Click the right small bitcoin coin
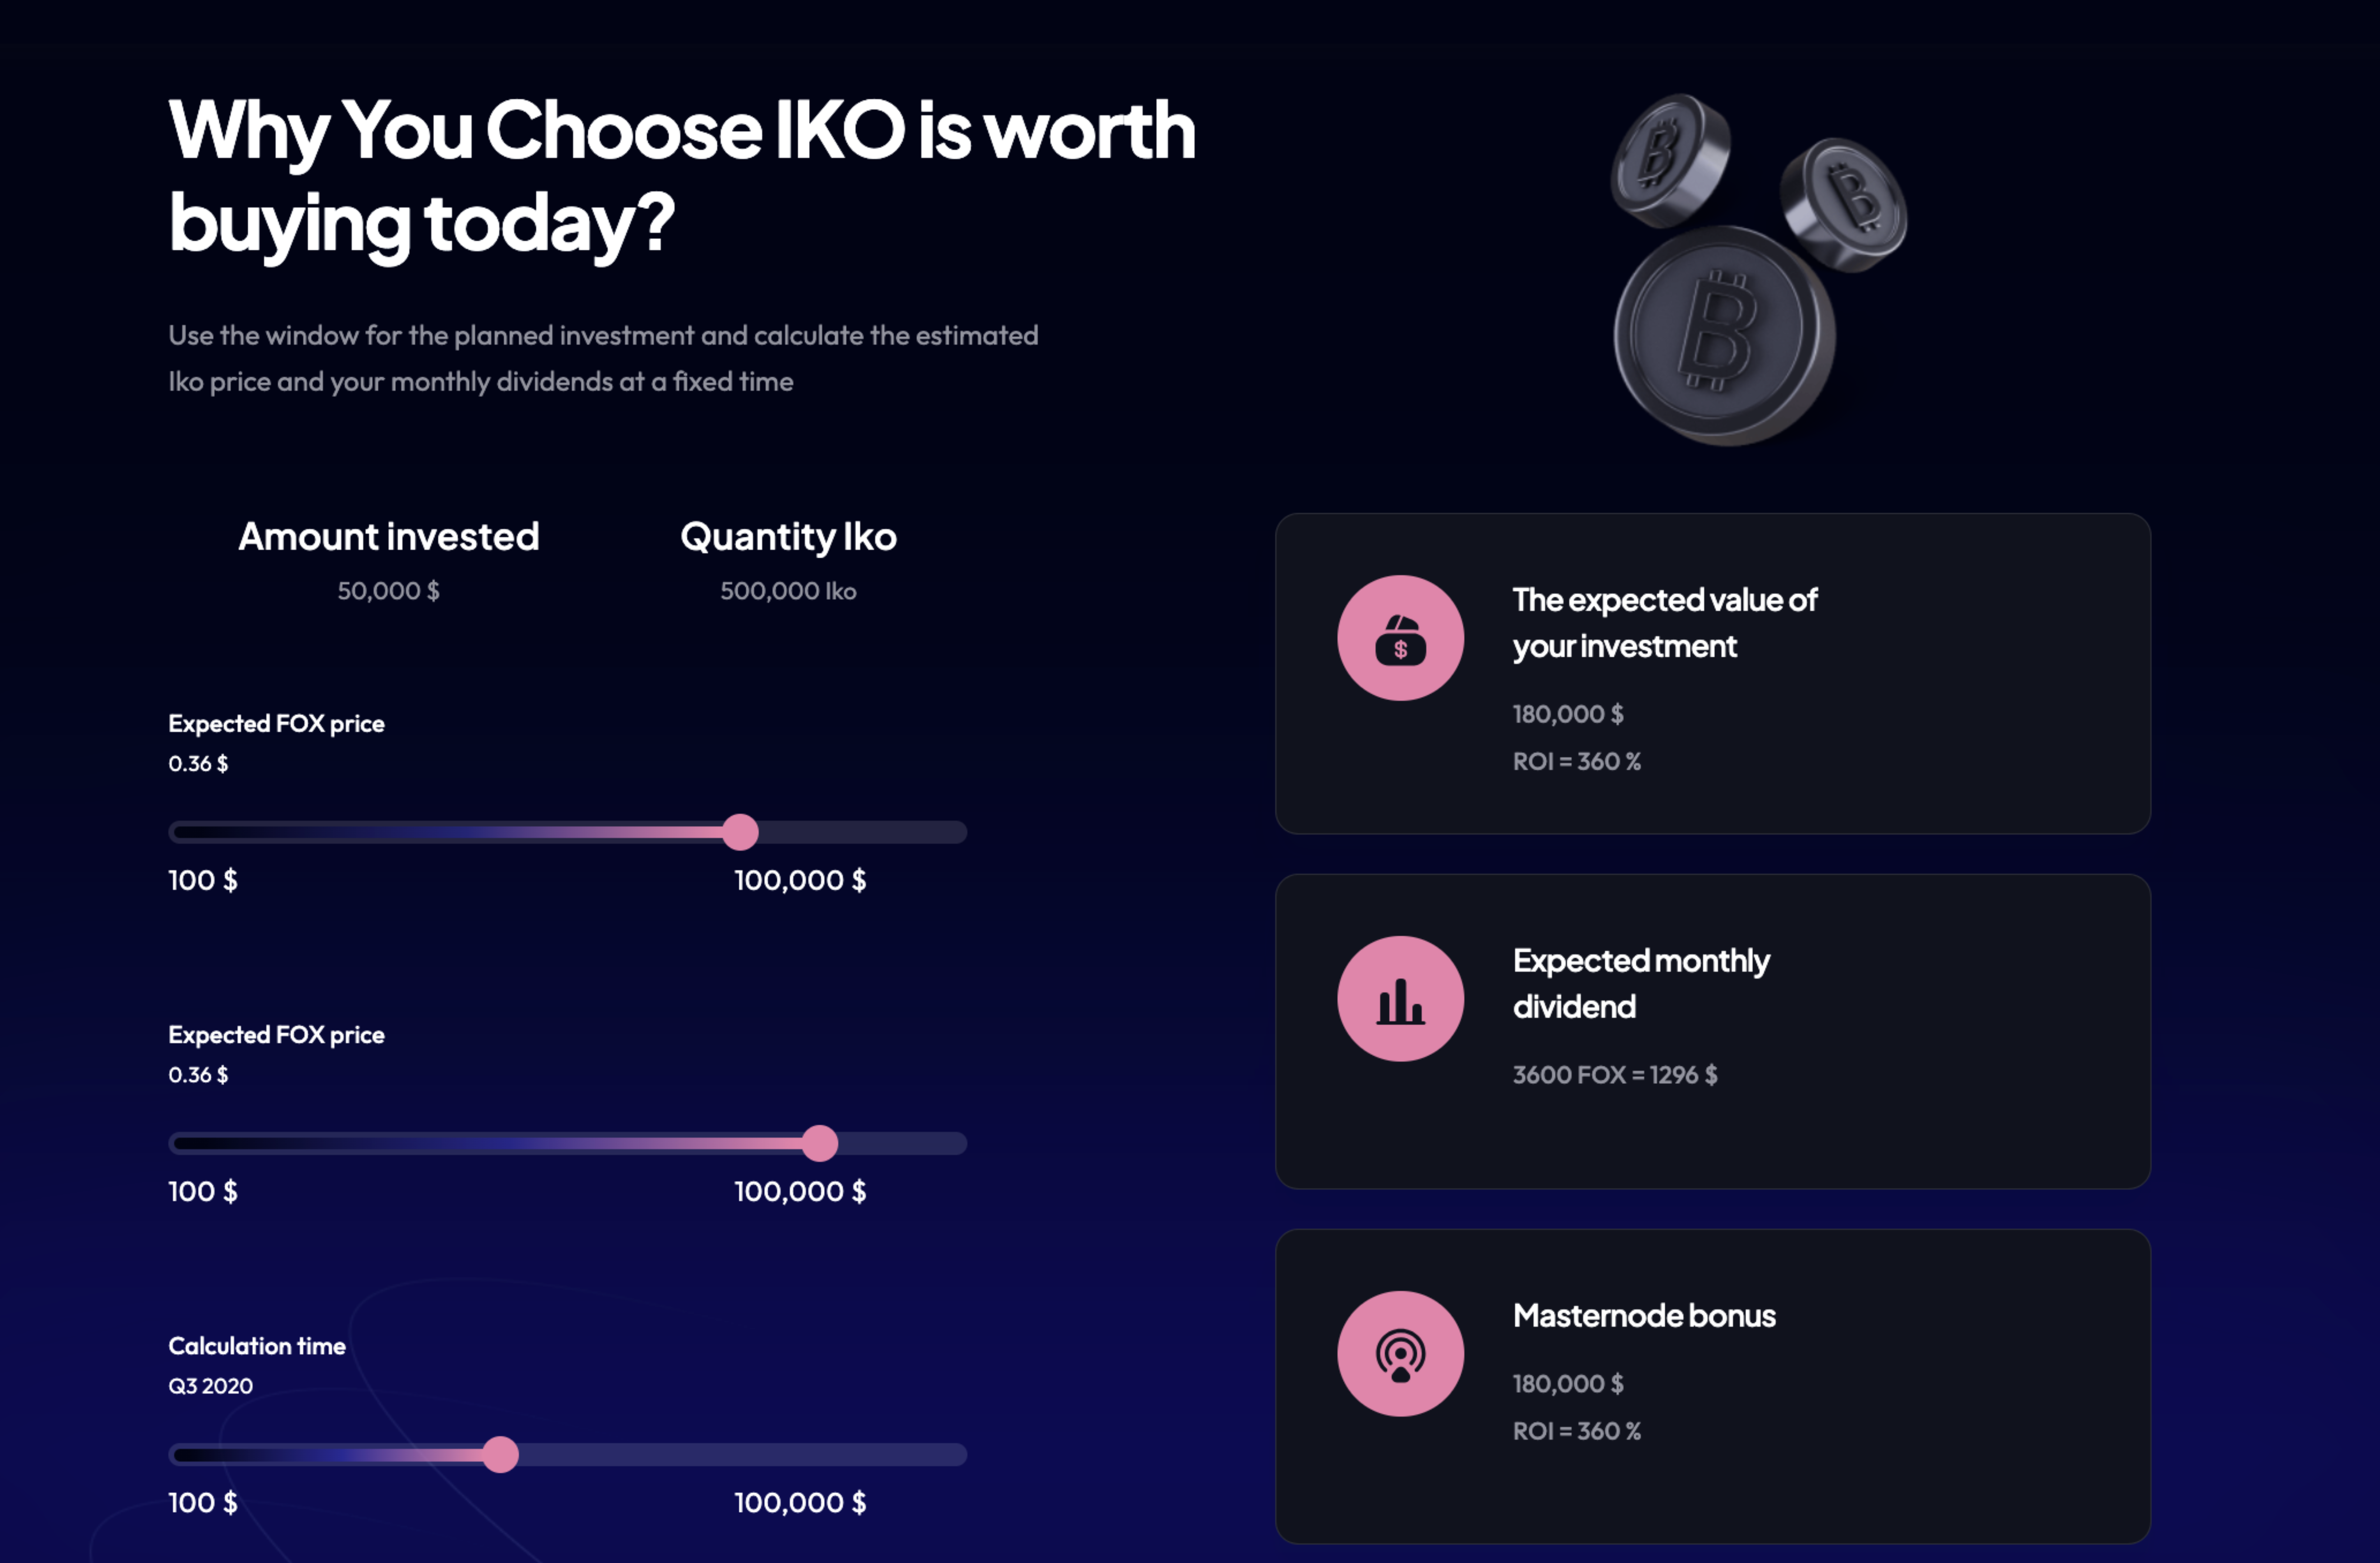Image resolution: width=2380 pixels, height=1563 pixels. [x=1843, y=204]
